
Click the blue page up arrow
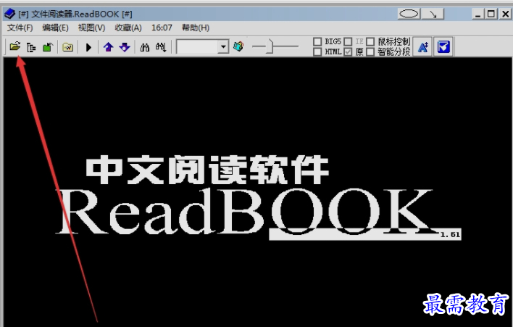[x=108, y=47]
